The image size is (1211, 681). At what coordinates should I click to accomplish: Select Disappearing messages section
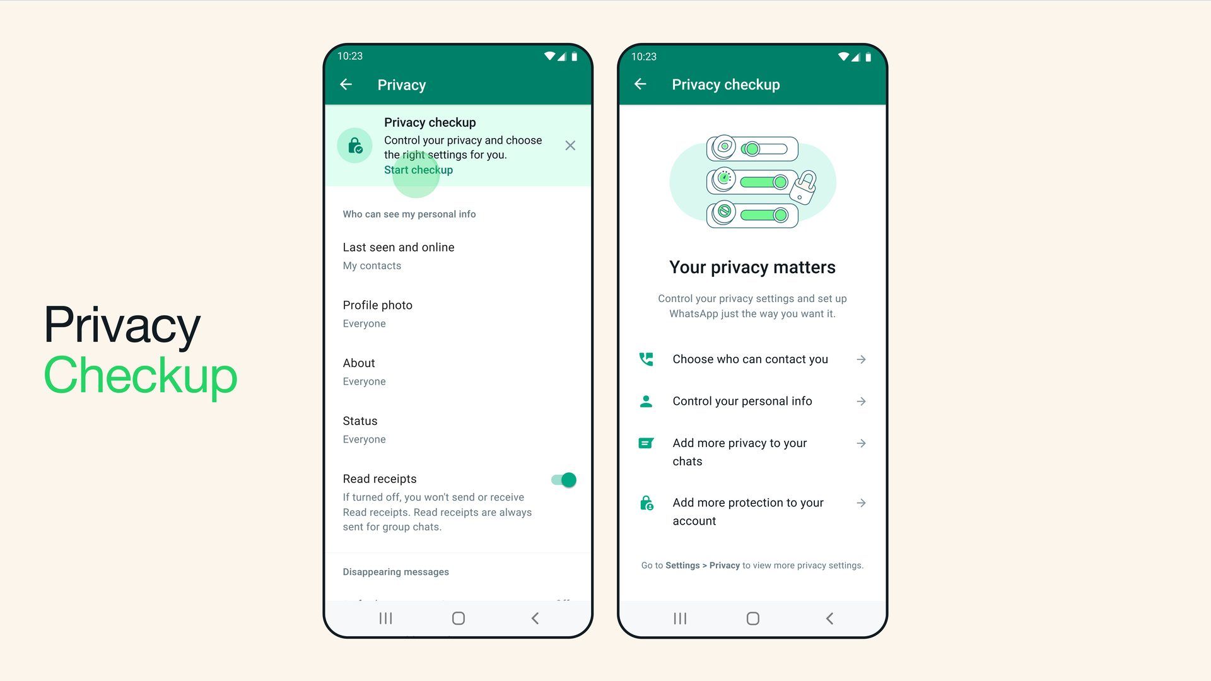click(396, 571)
